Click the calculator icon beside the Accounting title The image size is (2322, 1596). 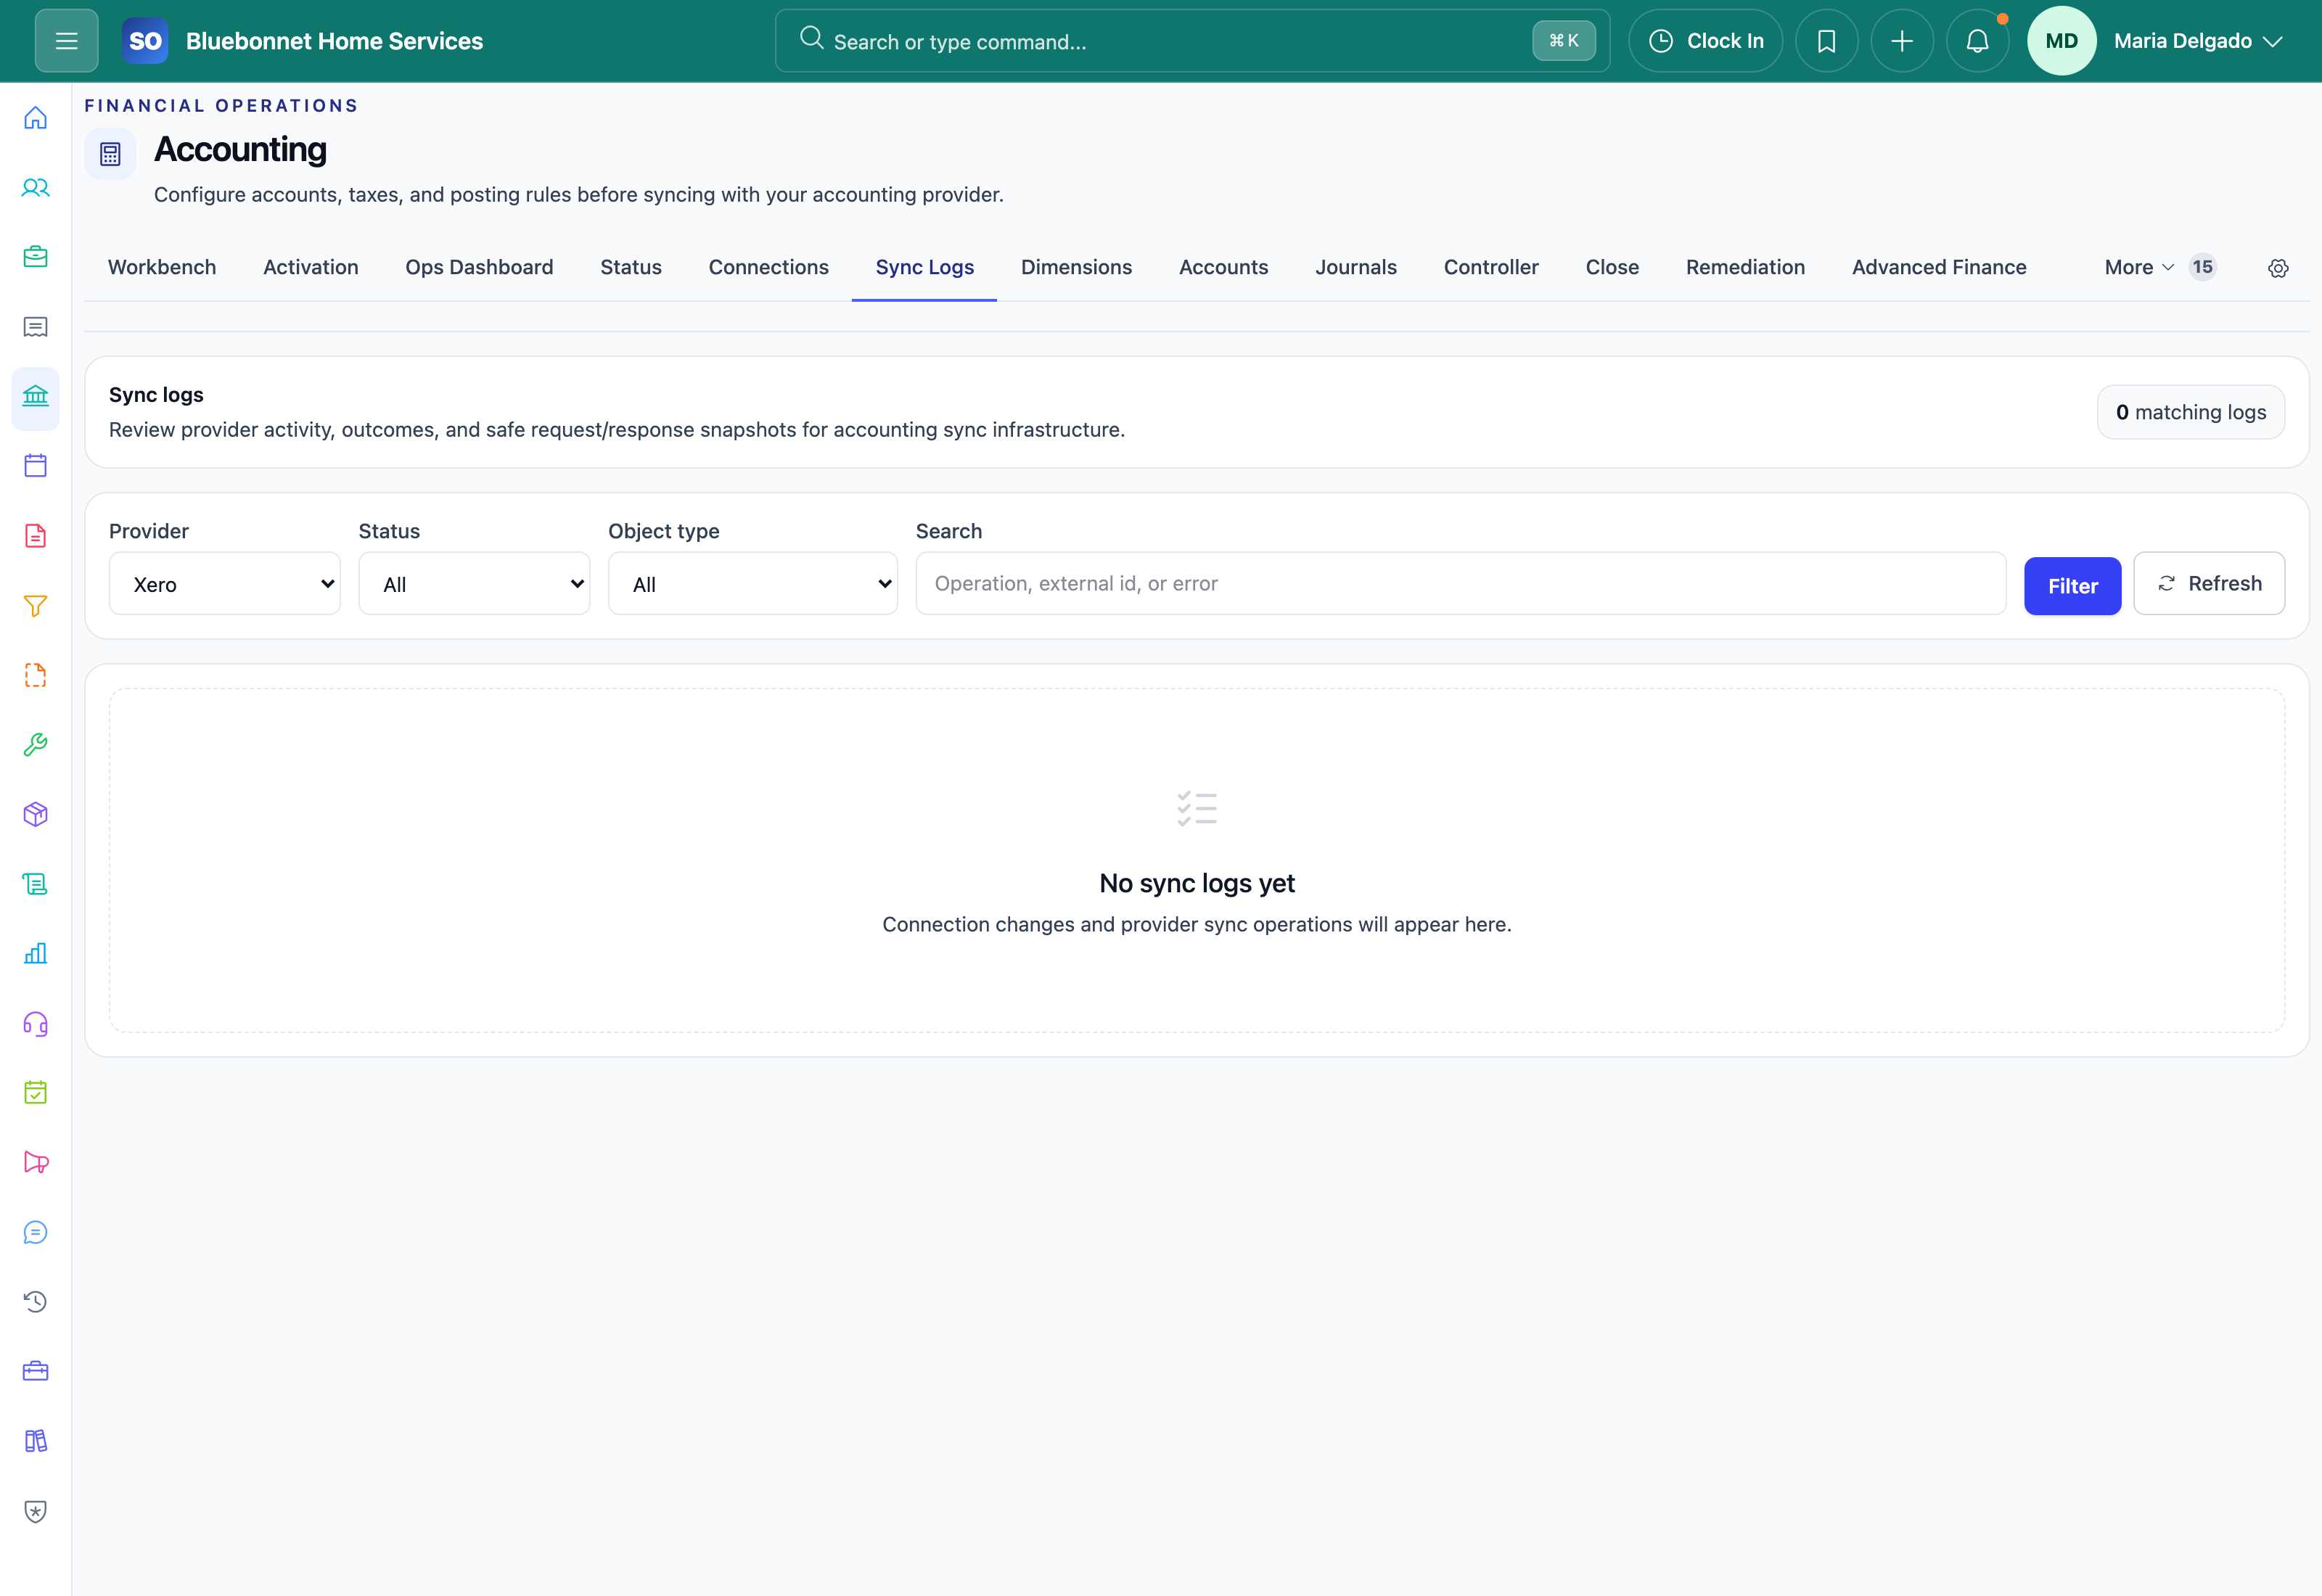coord(110,154)
